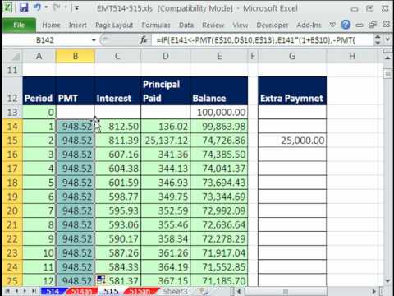Click the Save icon in Quick Access Toolbar
Image resolution: width=394 pixels, height=296 pixels.
pyautogui.click(x=24, y=7)
